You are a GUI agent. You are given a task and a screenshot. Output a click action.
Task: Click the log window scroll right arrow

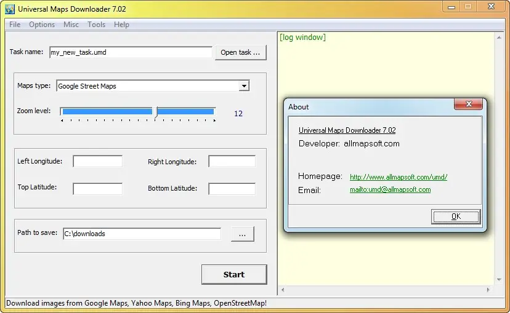coord(488,290)
